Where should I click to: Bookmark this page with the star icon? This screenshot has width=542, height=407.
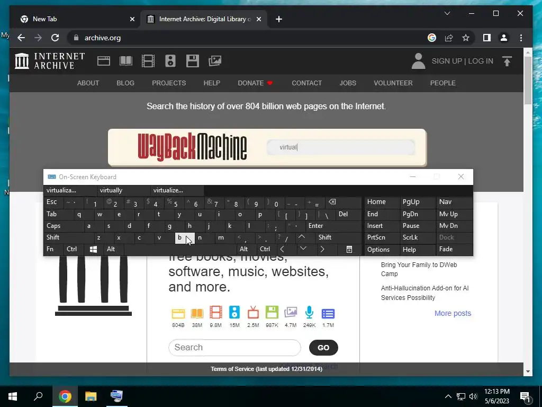tap(466, 38)
